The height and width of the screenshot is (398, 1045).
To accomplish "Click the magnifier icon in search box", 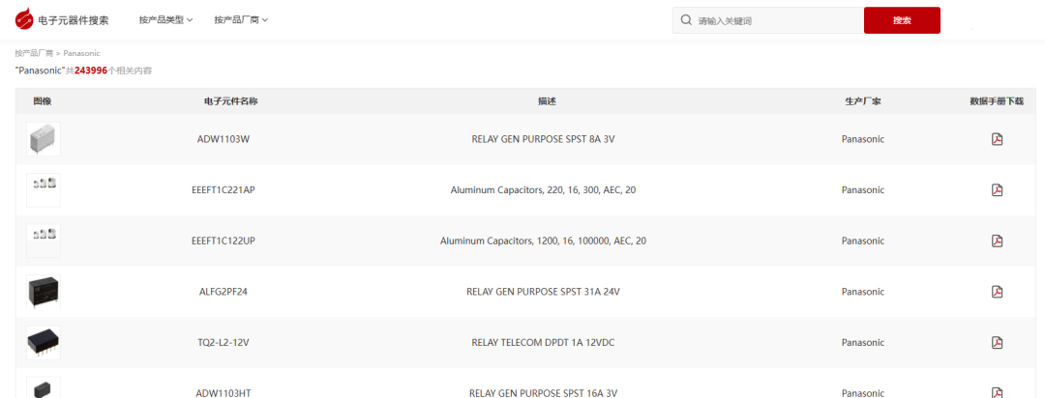I will 686,20.
